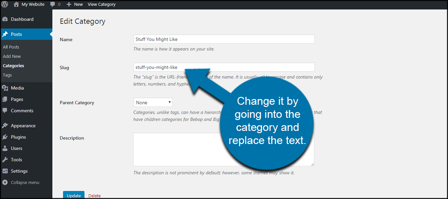Click the comments bubble icon in admin bar
The image size is (448, 199).
pyautogui.click(x=52, y=4)
